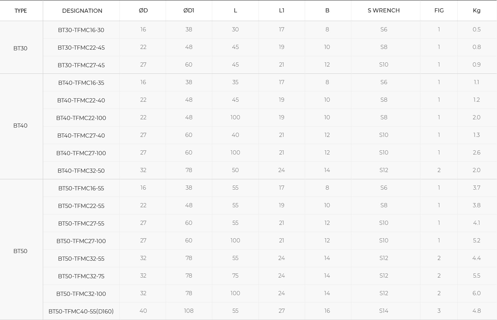Open designation BT40-TFMC32-50
The image size is (497, 320).
(x=81, y=171)
